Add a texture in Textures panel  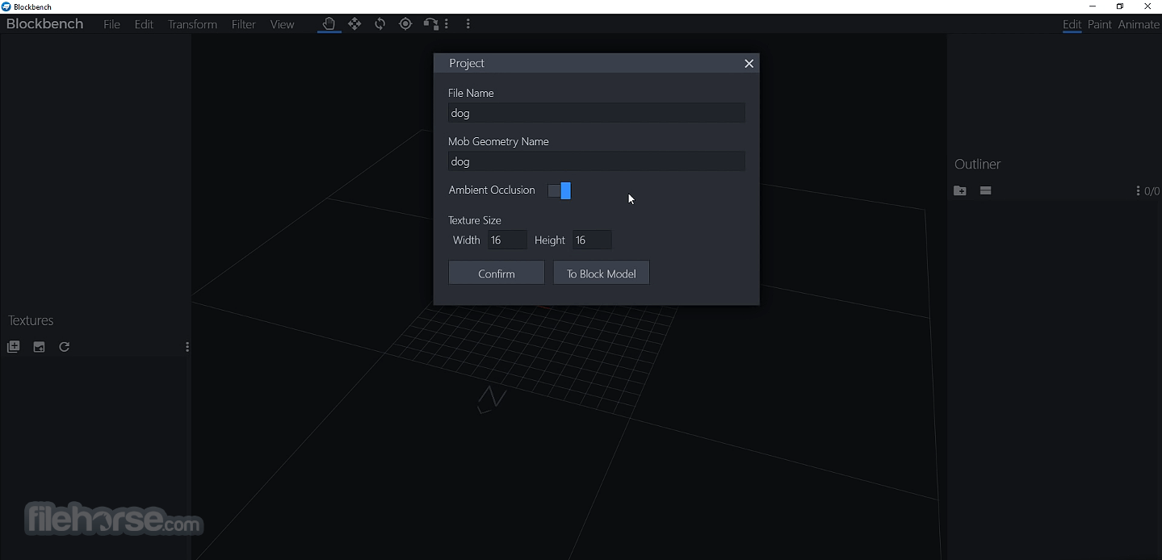[x=14, y=347]
